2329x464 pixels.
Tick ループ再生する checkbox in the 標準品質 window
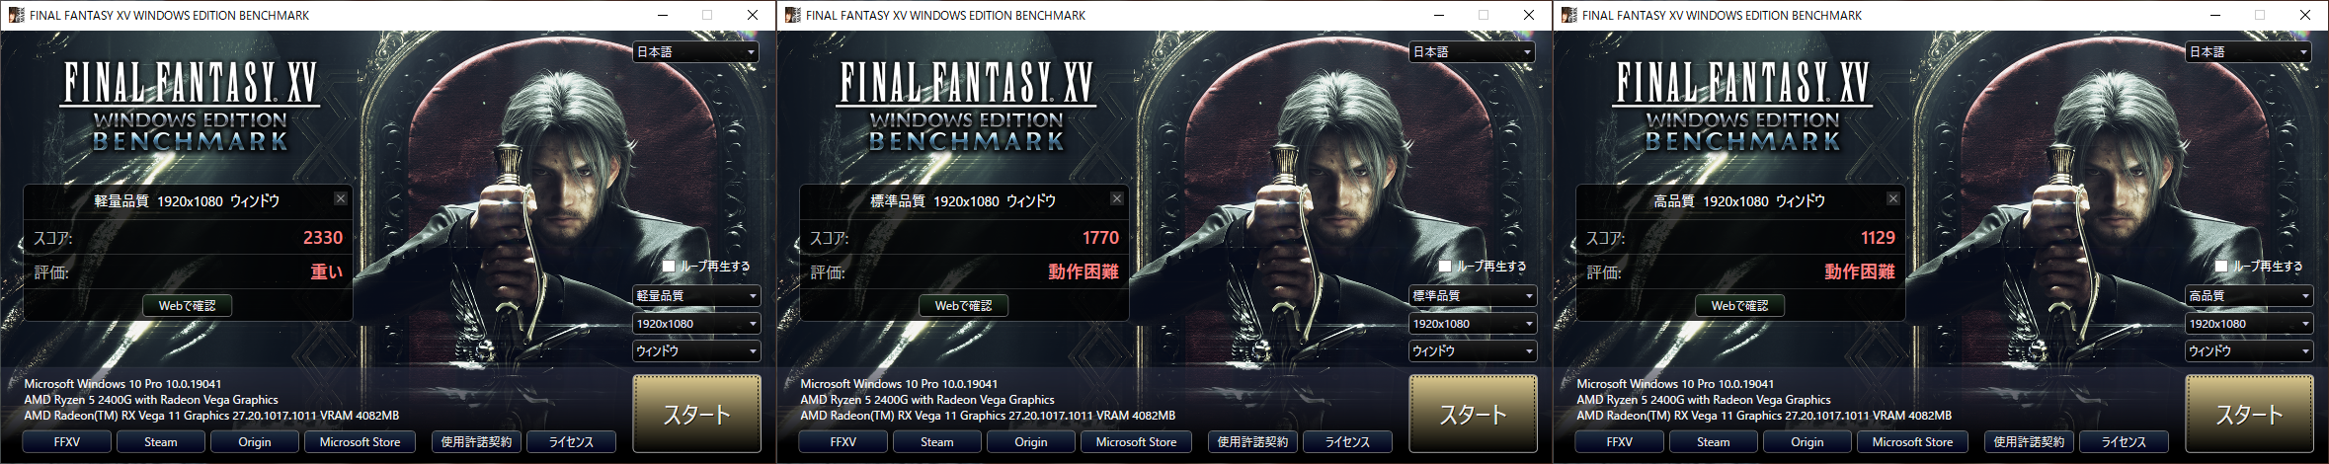1445,267
